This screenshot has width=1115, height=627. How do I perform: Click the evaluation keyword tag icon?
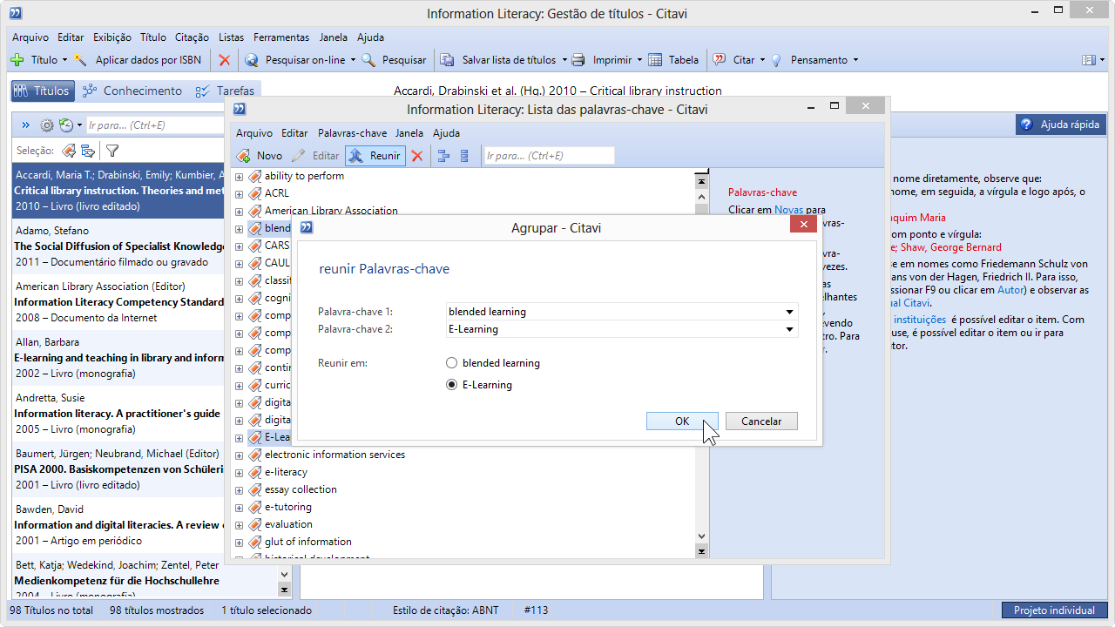(x=255, y=524)
